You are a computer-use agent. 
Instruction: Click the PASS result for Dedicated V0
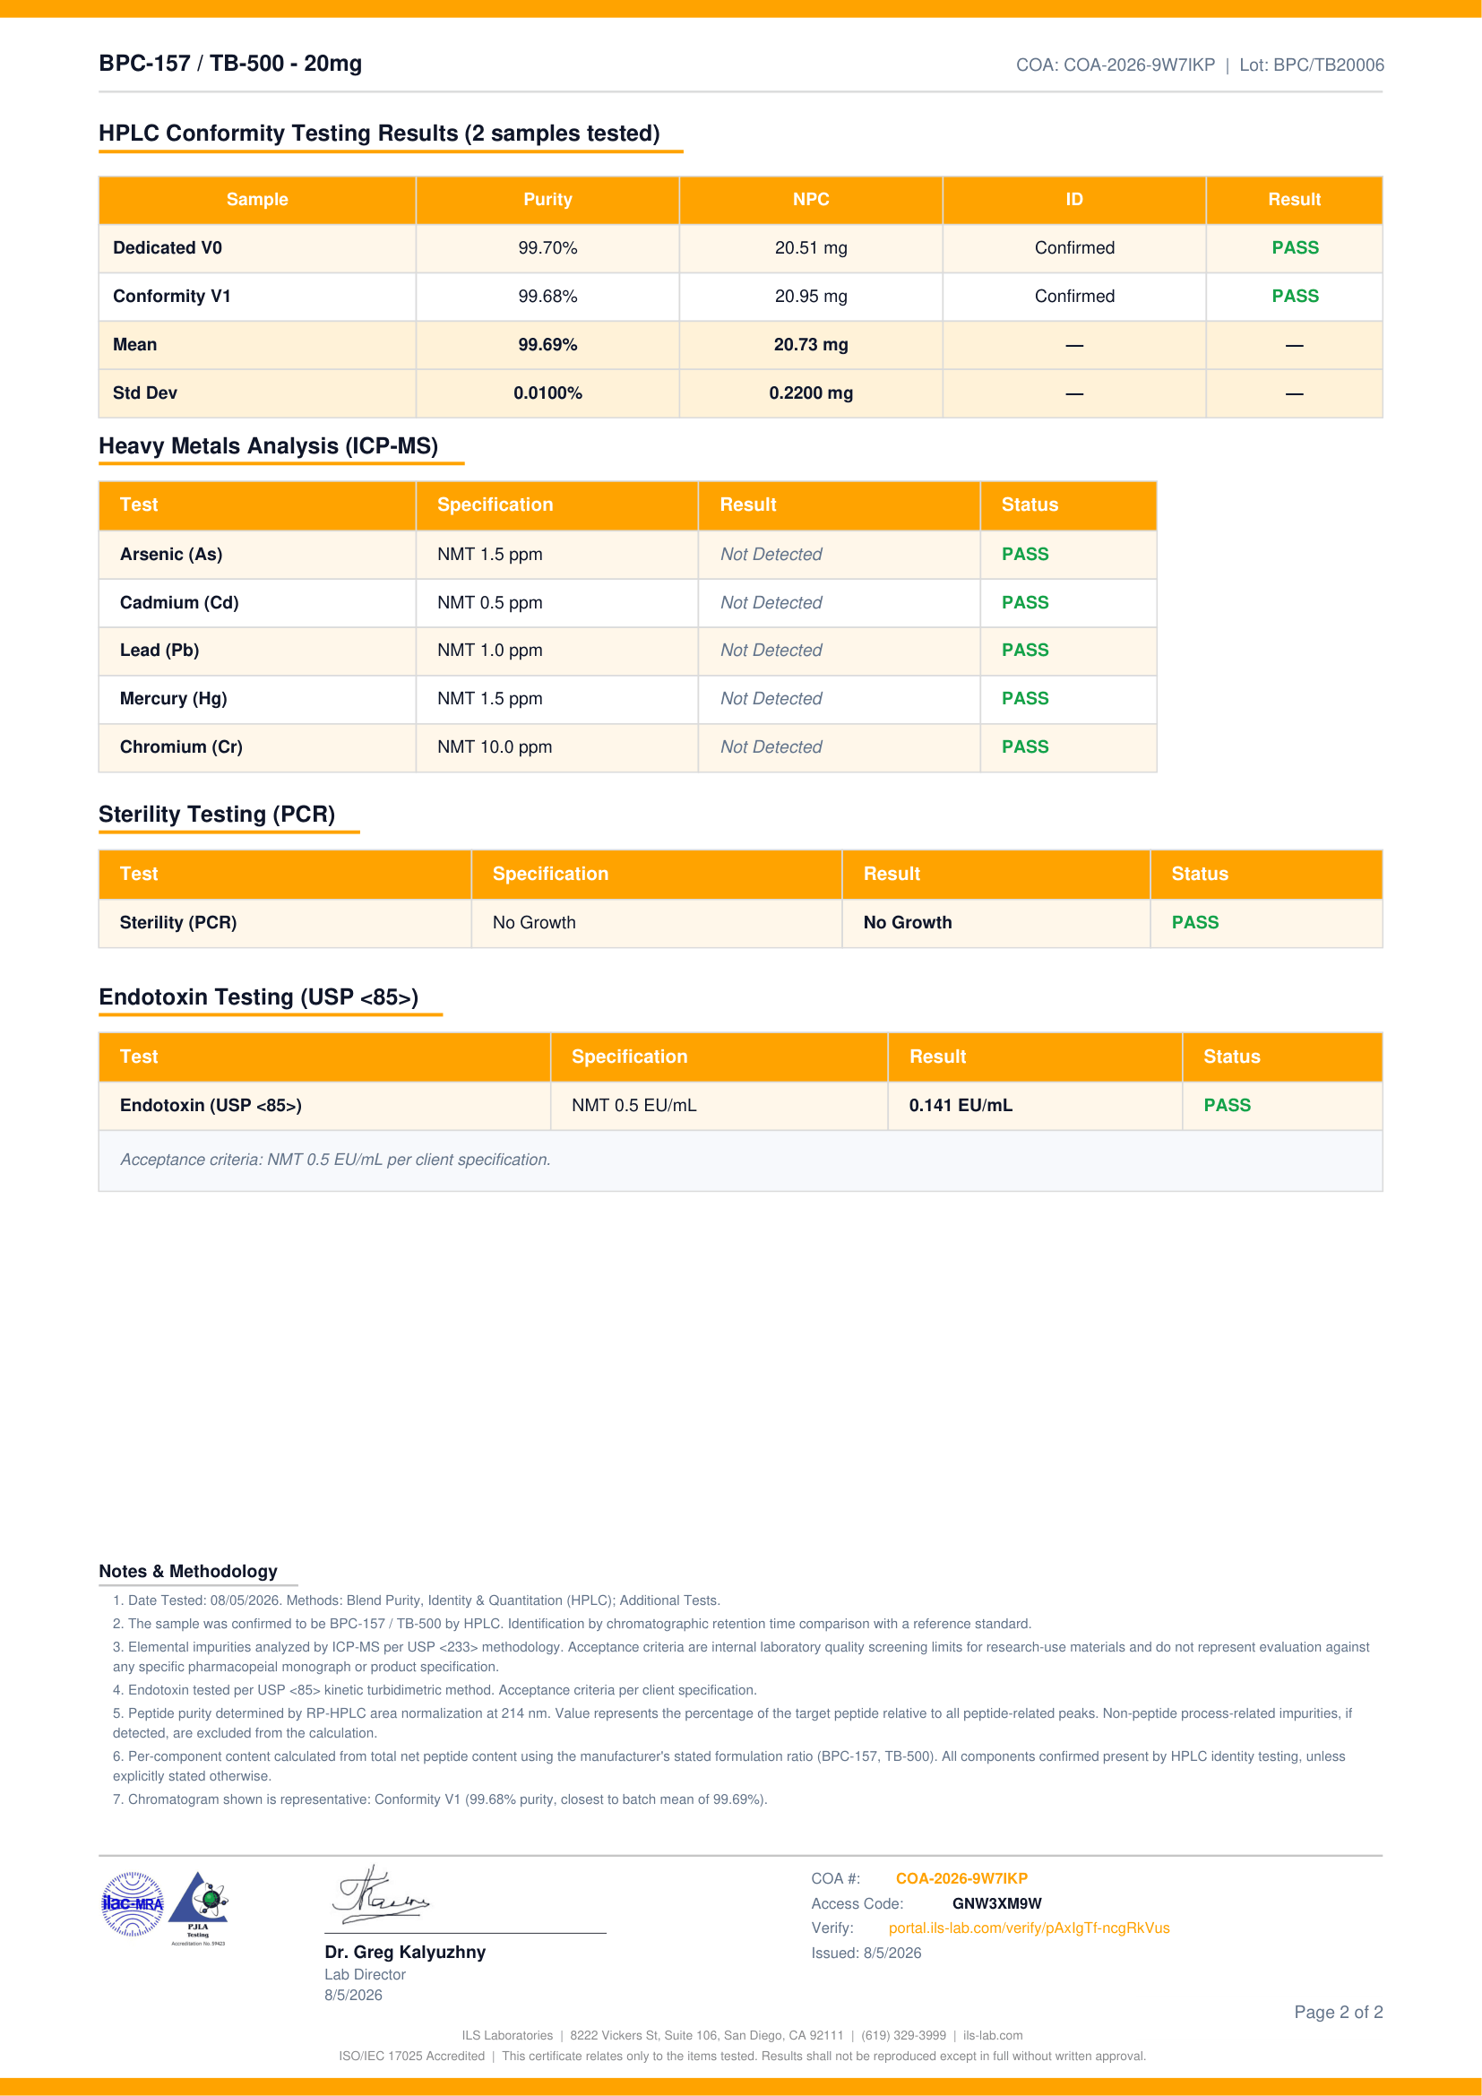1294,247
